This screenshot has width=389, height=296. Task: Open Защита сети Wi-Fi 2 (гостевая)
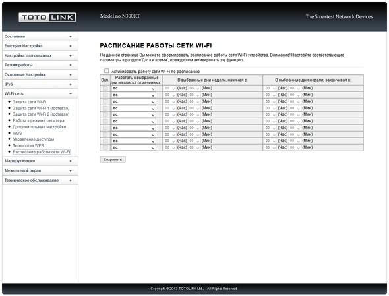coord(41,114)
